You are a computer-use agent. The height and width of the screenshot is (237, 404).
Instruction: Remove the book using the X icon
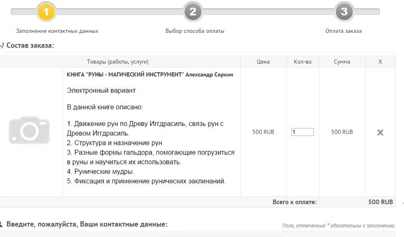pos(380,132)
